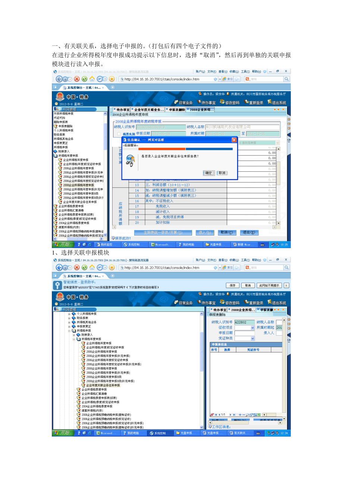Click the vertical scrollbar of the top menu tree
This screenshot has width=343, height=485.
point(105,175)
